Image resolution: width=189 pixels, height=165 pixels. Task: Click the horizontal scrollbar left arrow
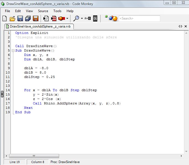click(x=6, y=156)
